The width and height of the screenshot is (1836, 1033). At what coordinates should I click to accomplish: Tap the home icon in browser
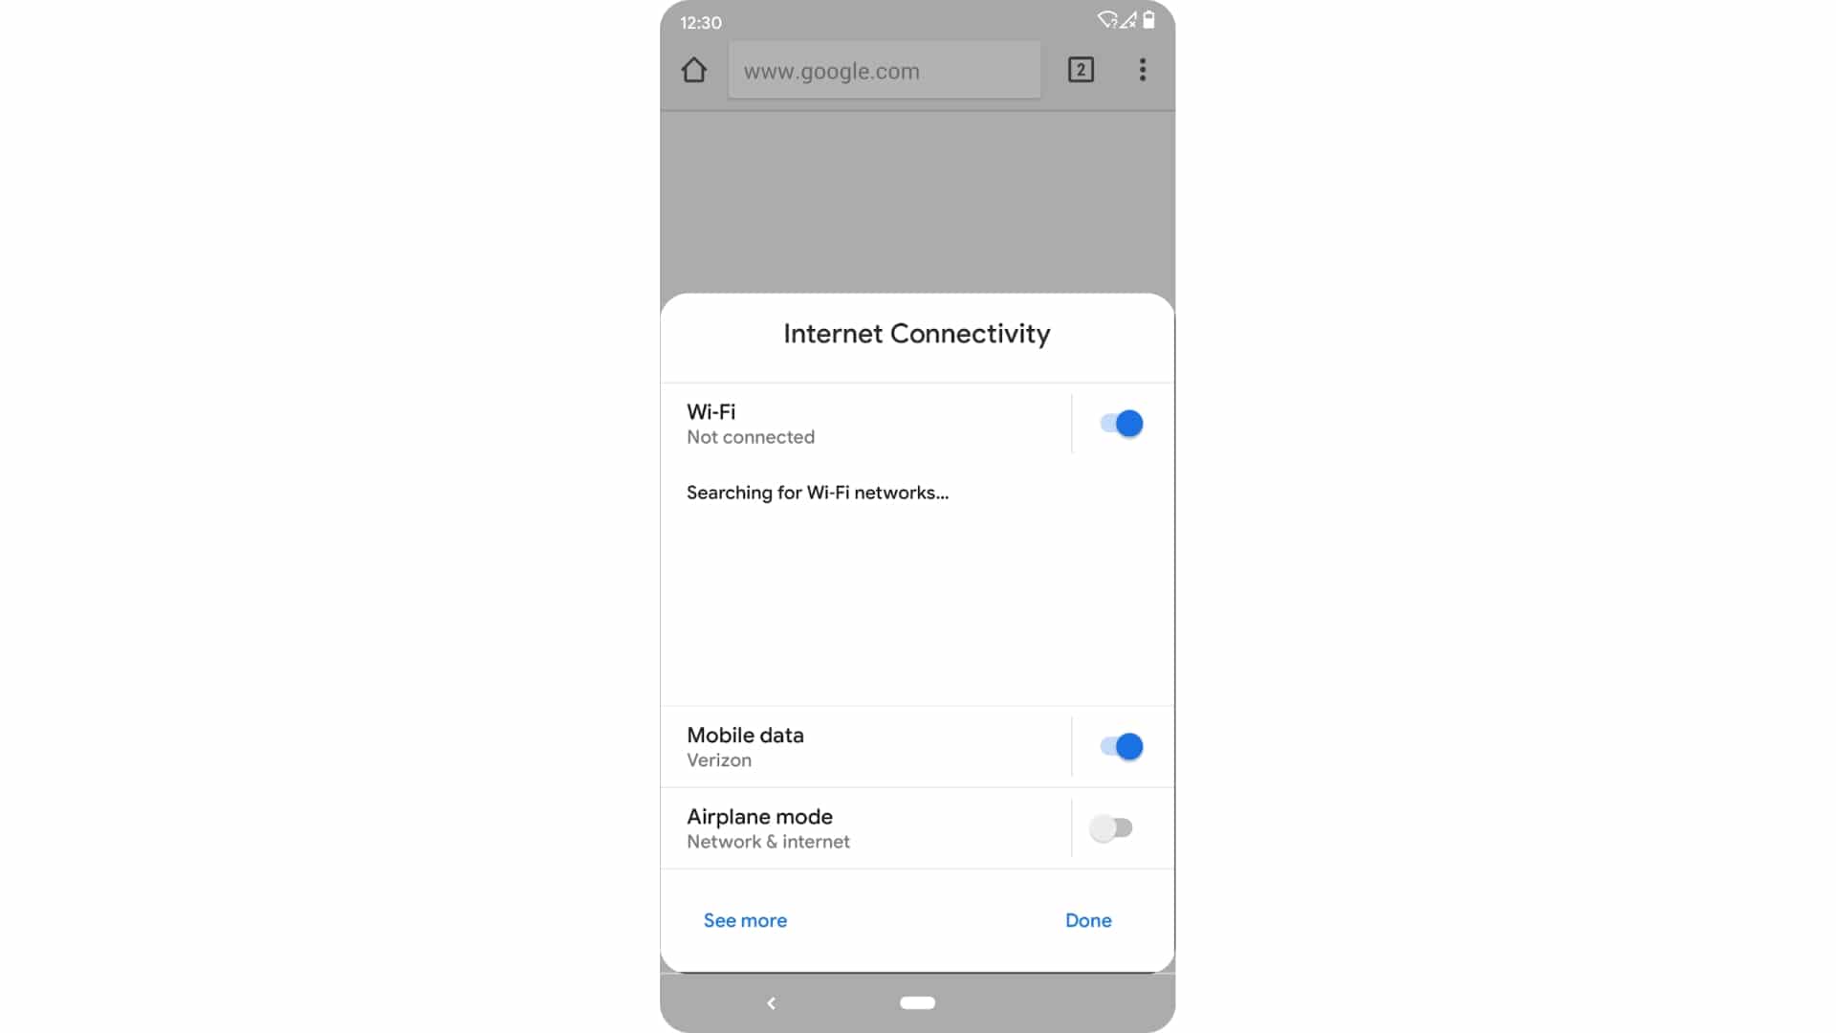pos(696,70)
